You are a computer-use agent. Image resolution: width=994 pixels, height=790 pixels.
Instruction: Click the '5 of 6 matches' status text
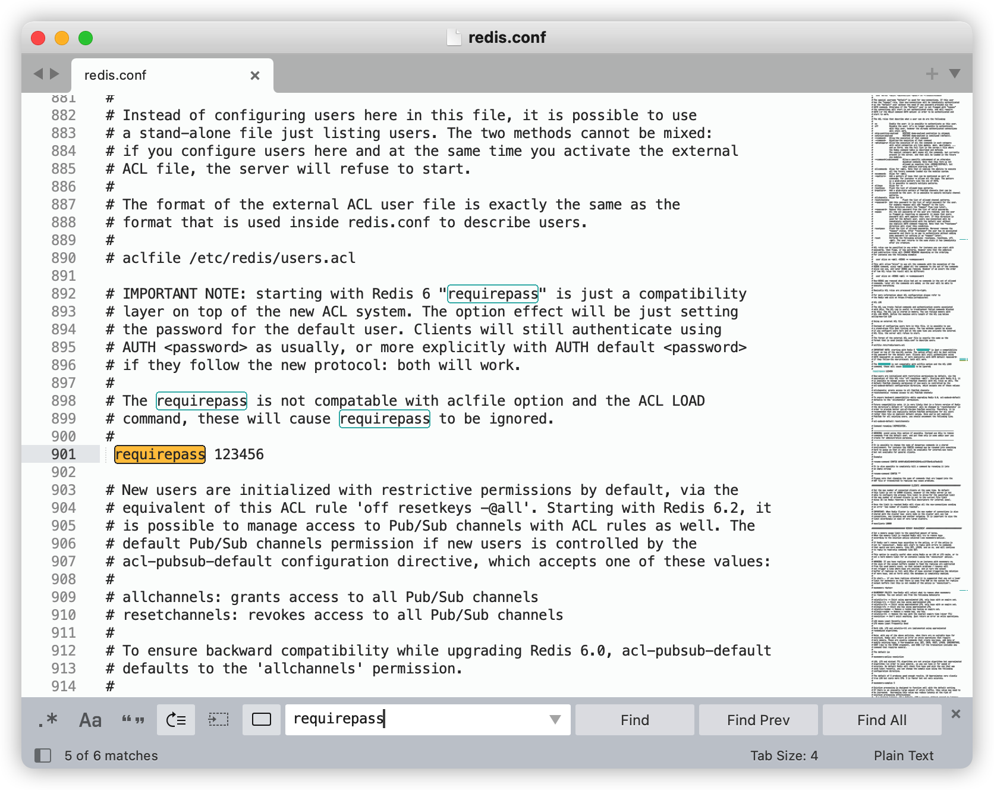(111, 755)
